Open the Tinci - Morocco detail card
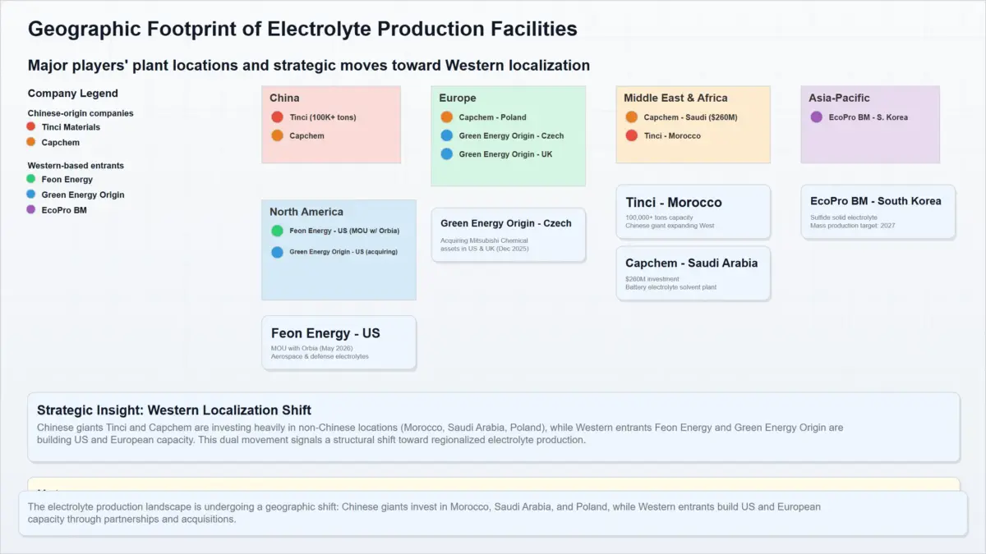Viewport: 986px width, 554px height. coord(693,213)
